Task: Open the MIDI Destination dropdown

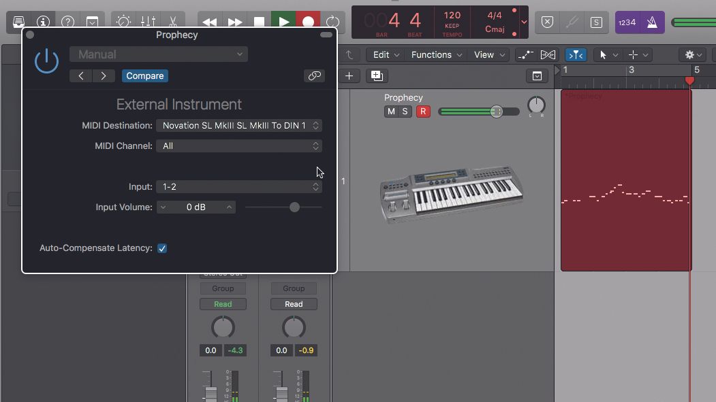Action: coord(239,125)
